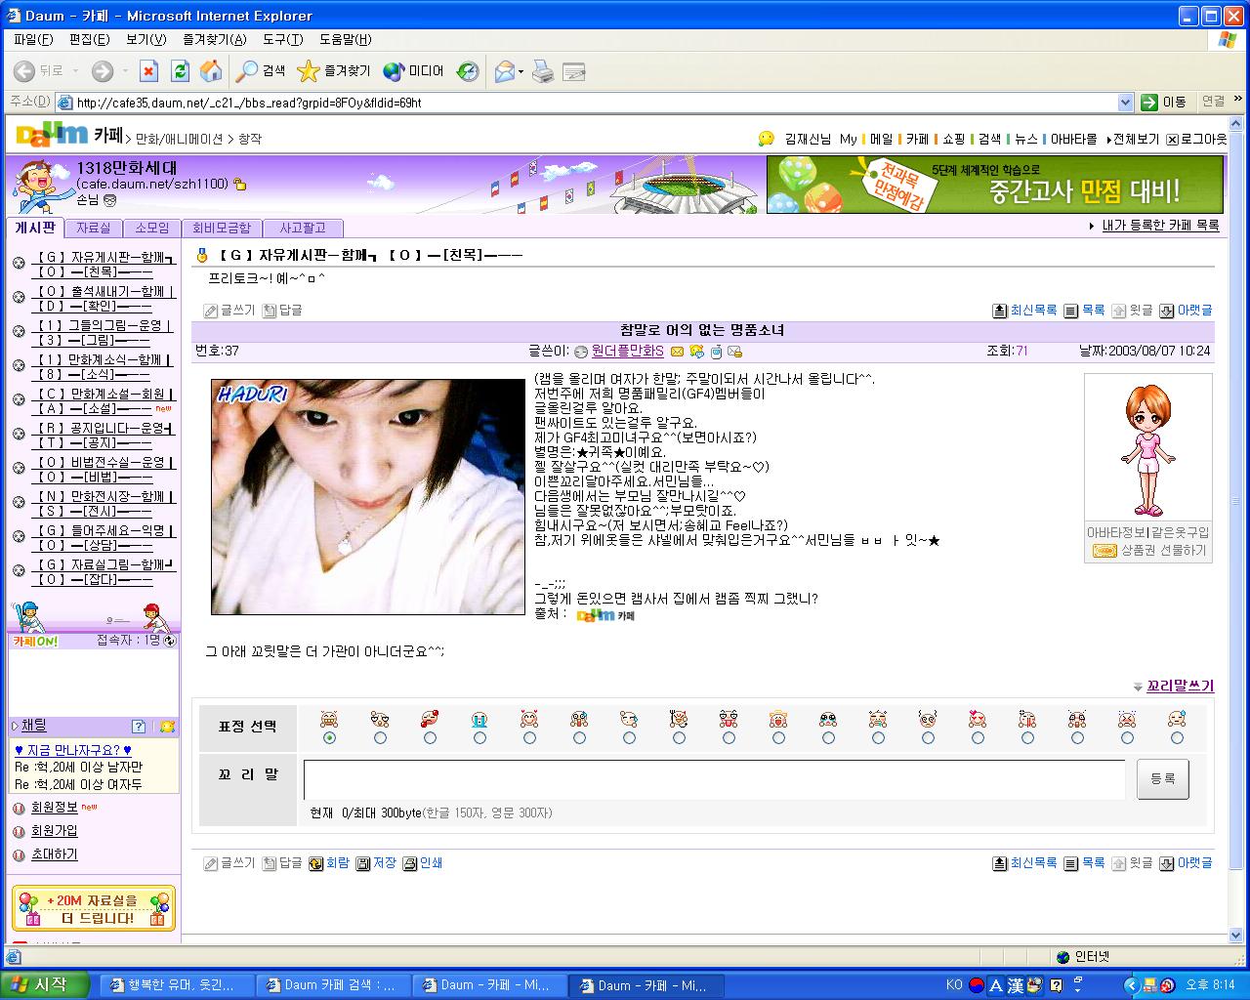Submit comment with 등록 button
This screenshot has width=1250, height=1000.
(x=1162, y=779)
